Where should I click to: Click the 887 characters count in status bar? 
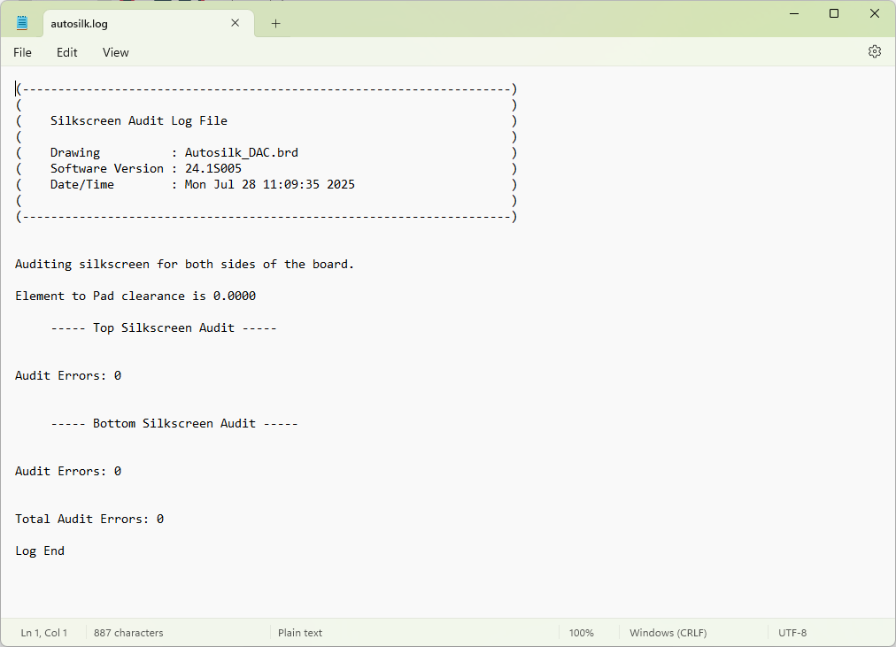click(128, 633)
